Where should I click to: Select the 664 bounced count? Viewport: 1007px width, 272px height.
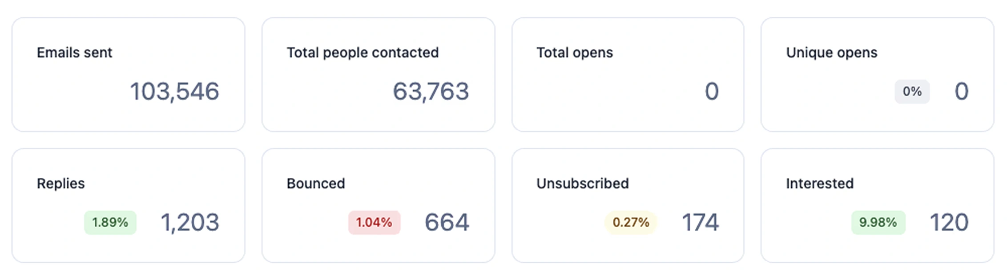pyautogui.click(x=447, y=222)
